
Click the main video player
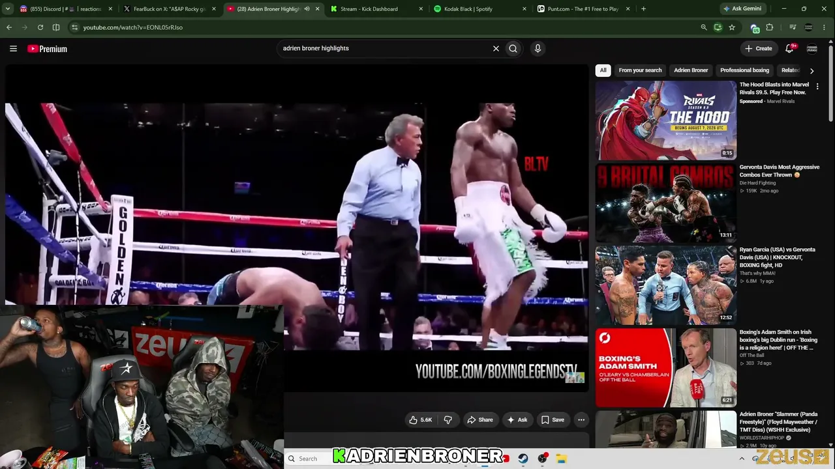click(297, 228)
